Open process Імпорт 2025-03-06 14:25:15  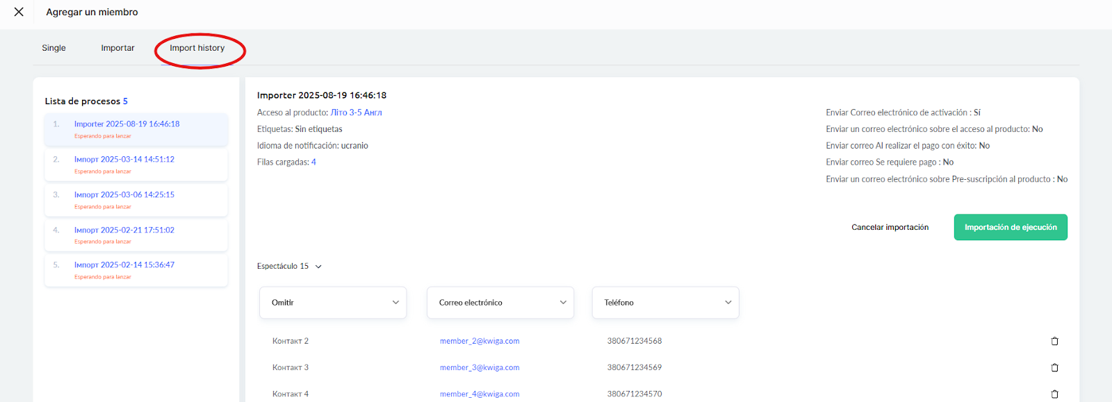tap(124, 195)
